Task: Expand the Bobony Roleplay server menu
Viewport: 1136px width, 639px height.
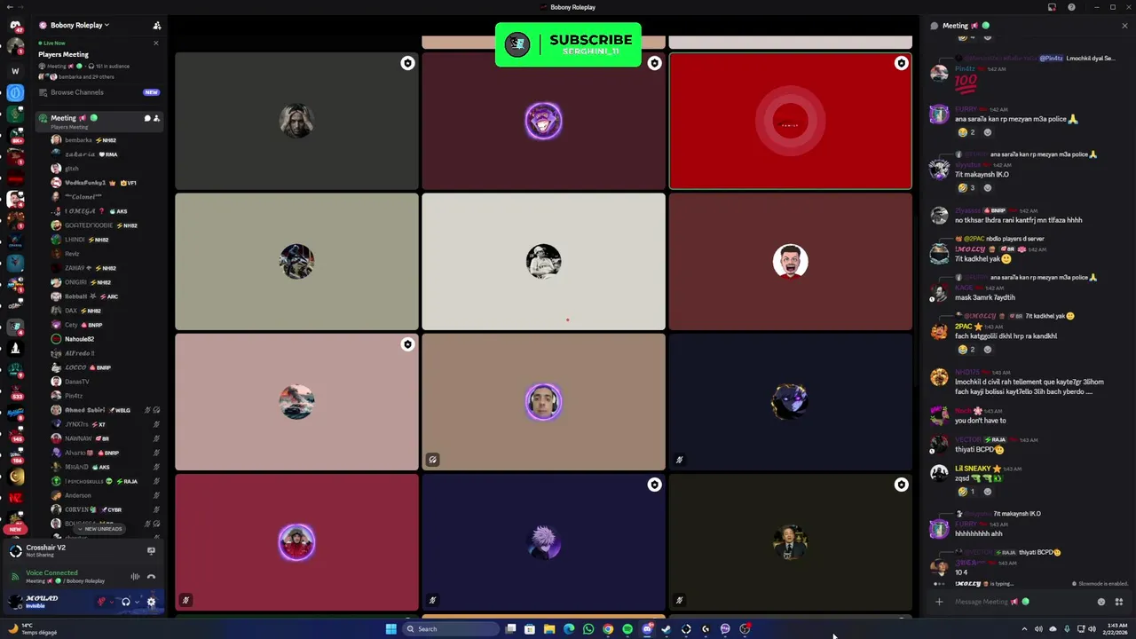Action: point(80,25)
